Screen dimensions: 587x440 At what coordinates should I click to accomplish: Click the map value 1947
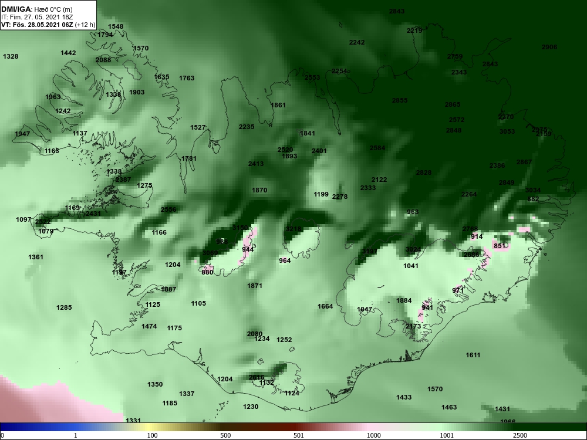pos(22,134)
